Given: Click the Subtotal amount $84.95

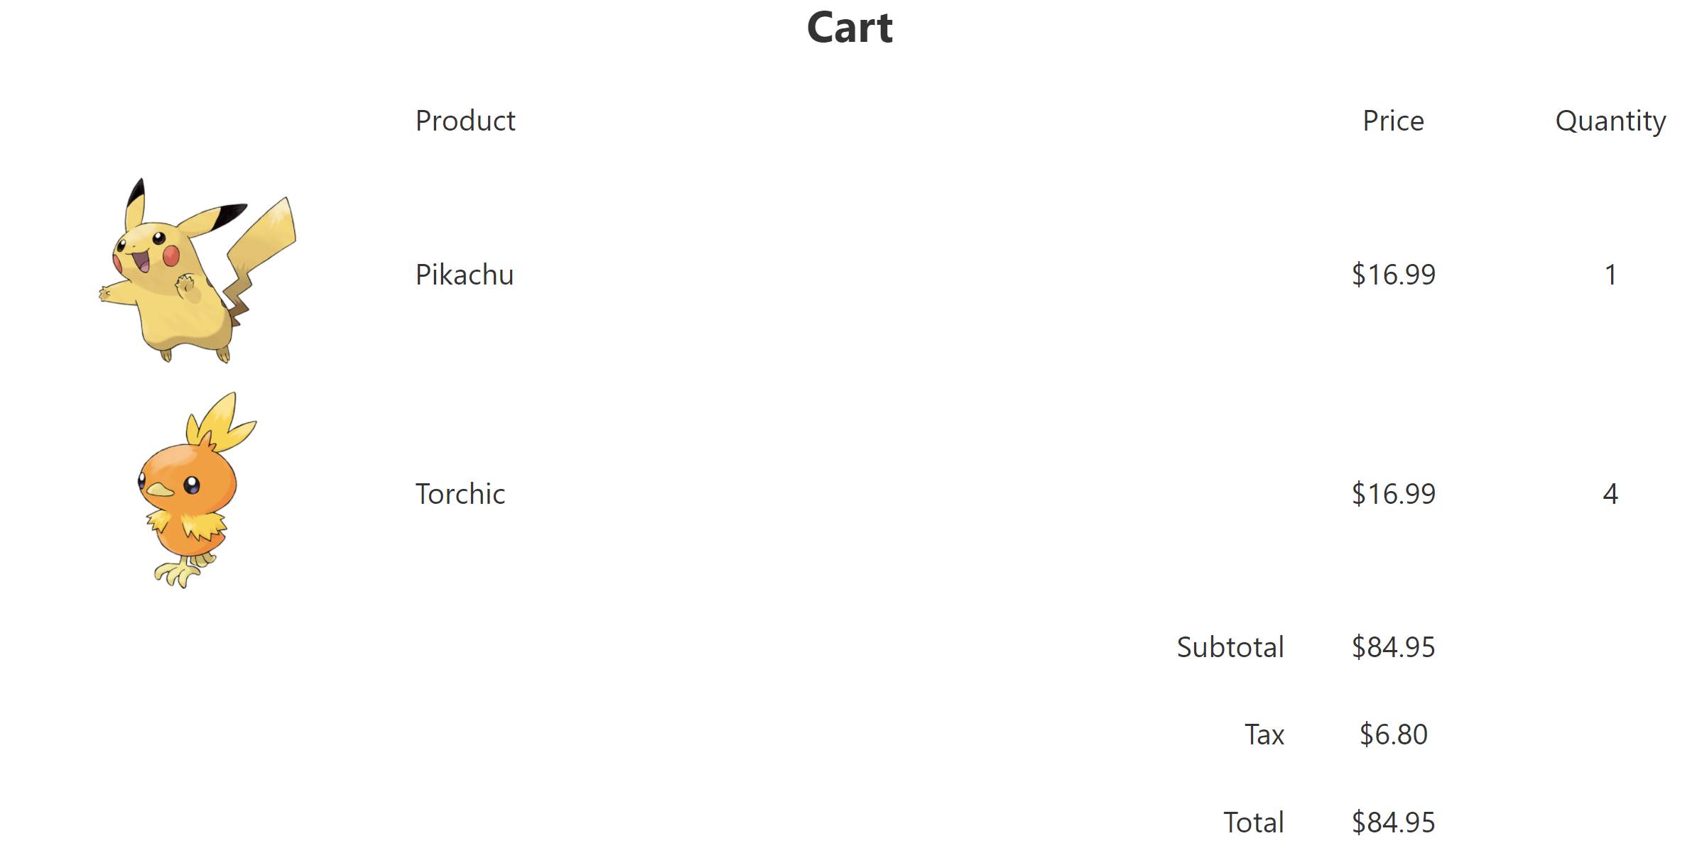Looking at the screenshot, I should pyautogui.click(x=1393, y=648).
